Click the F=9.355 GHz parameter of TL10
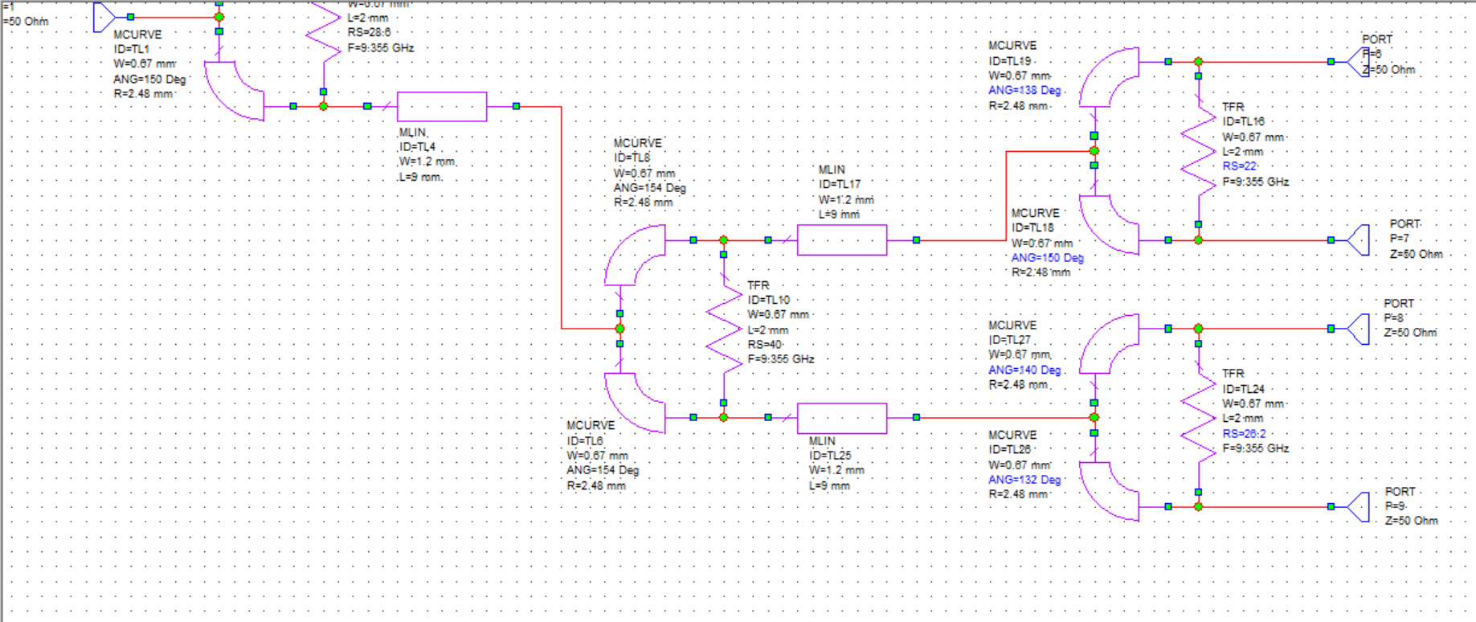 [x=781, y=359]
